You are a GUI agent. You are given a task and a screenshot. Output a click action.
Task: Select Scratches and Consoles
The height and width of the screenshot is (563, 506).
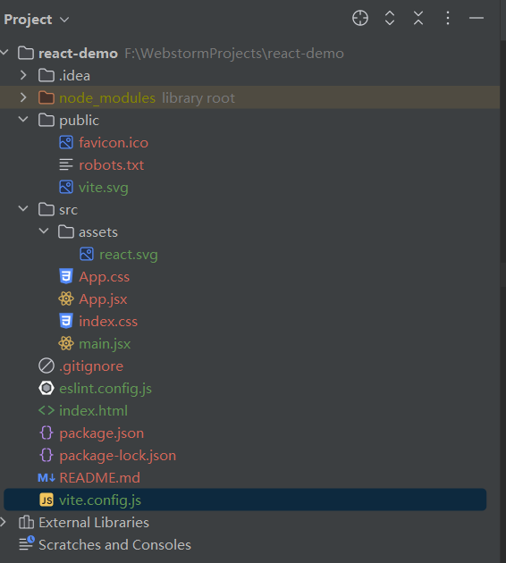click(115, 545)
